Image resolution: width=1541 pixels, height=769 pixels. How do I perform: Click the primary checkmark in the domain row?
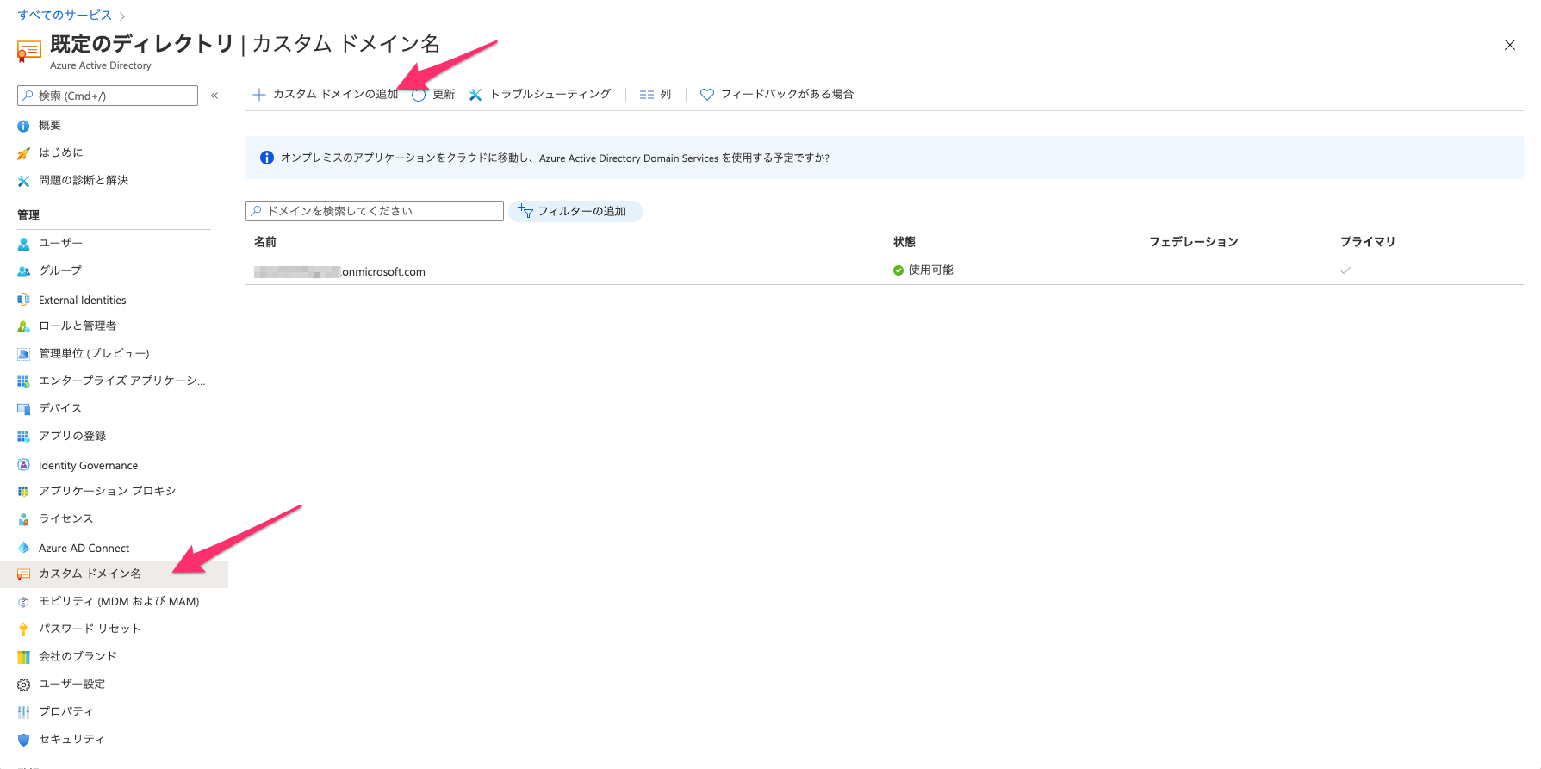pos(1345,270)
